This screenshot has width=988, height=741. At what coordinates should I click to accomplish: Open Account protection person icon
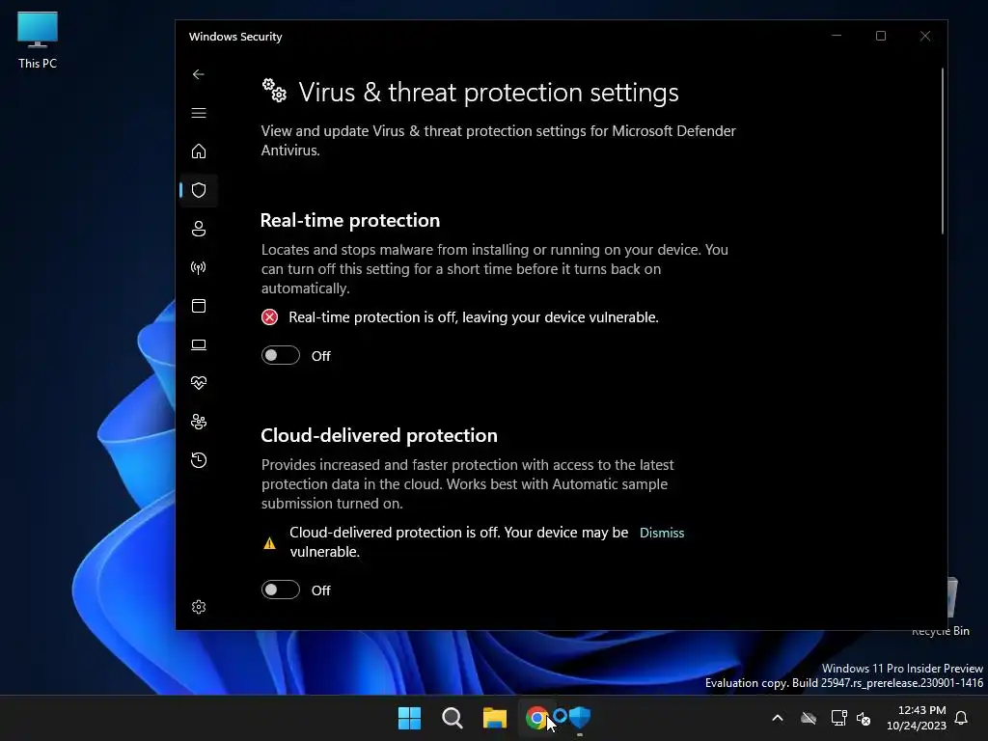tap(199, 229)
